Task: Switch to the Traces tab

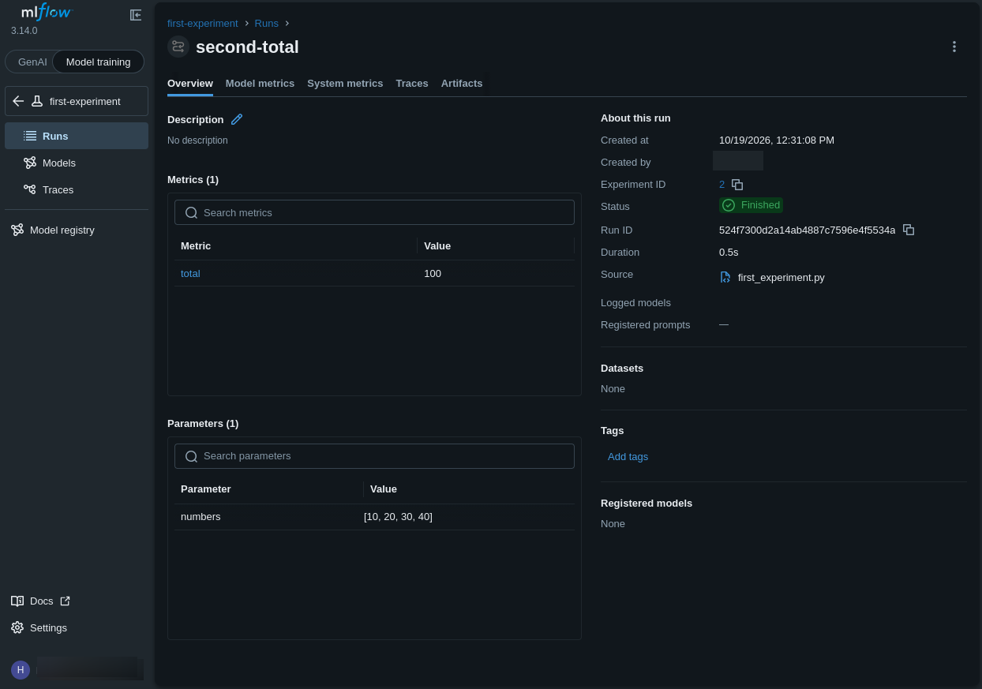Action: point(412,83)
